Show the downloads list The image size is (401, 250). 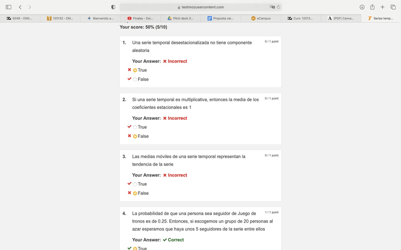point(362,7)
